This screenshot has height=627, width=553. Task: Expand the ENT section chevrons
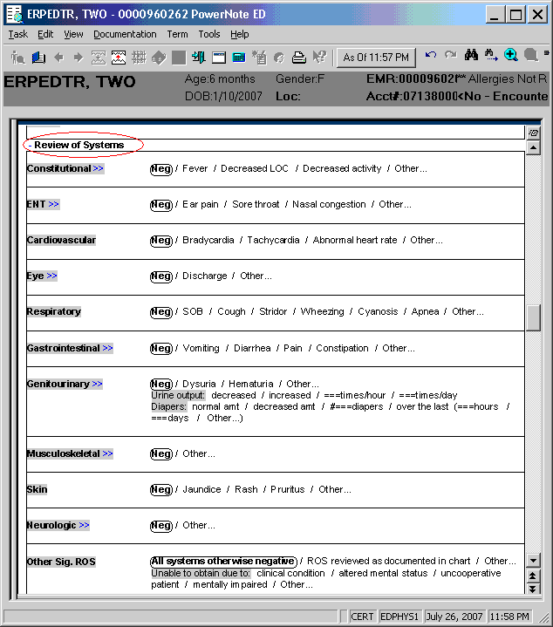(53, 204)
